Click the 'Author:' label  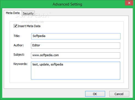pyautogui.click(x=19, y=45)
